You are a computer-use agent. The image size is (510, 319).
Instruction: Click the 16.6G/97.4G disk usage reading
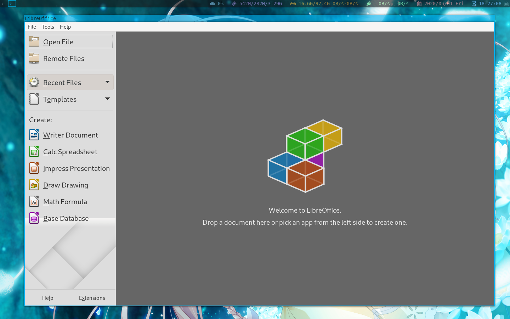(x=314, y=4)
